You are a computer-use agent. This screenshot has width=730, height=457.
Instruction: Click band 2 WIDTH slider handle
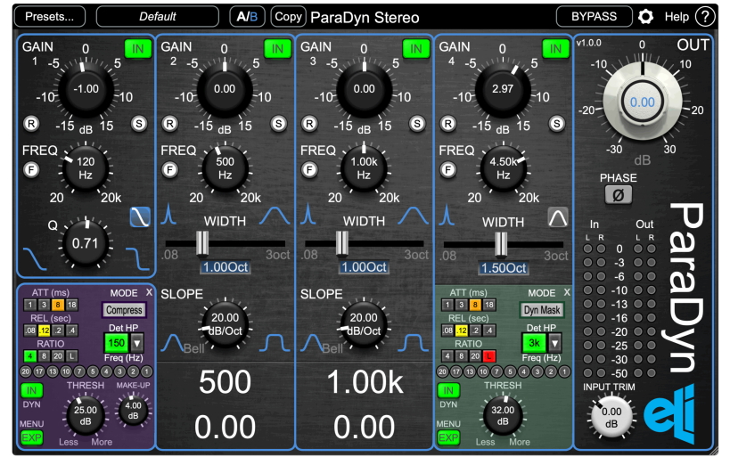click(x=201, y=243)
